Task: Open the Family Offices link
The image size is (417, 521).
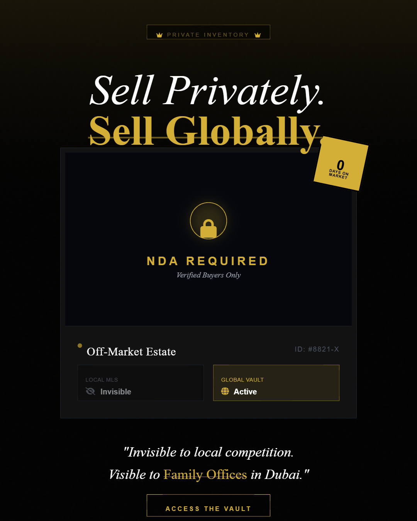Action: point(205,474)
